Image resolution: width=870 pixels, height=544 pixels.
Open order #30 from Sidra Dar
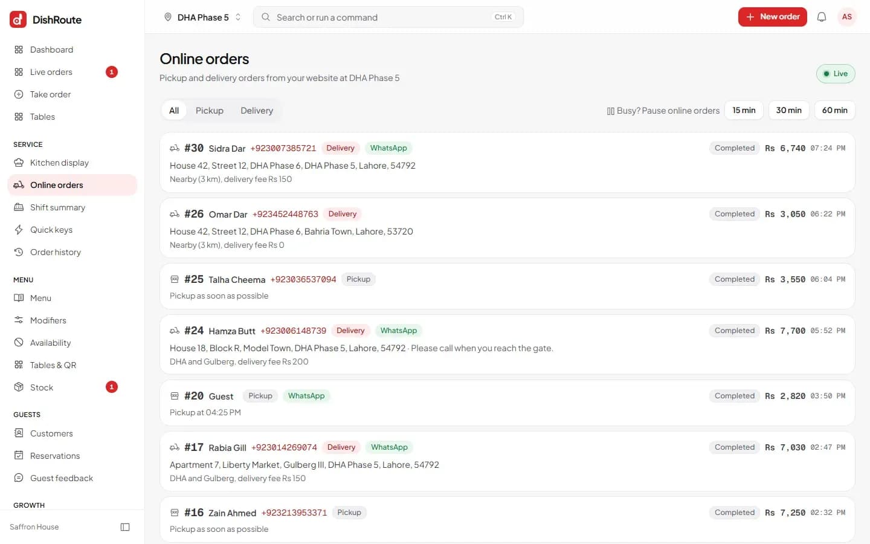point(507,163)
